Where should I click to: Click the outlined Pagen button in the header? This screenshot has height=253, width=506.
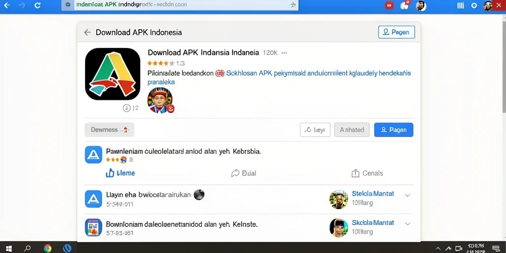click(396, 32)
